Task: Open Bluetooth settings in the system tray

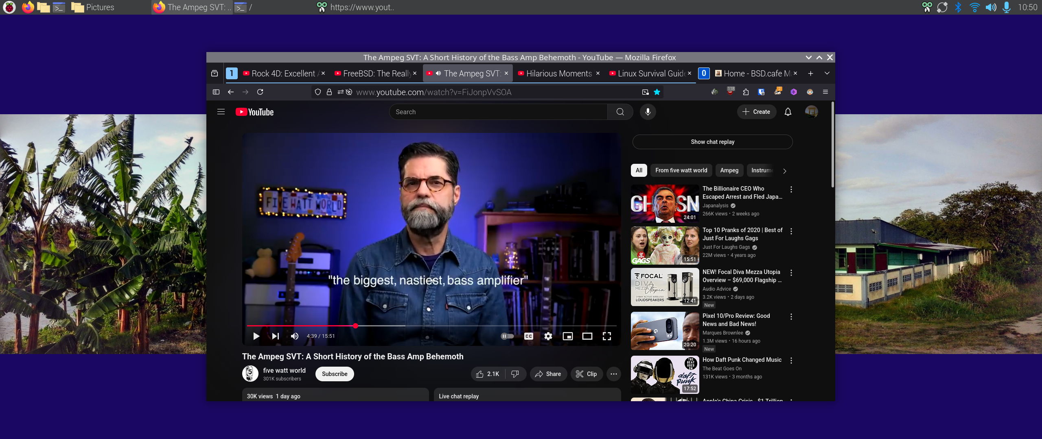Action: click(958, 7)
